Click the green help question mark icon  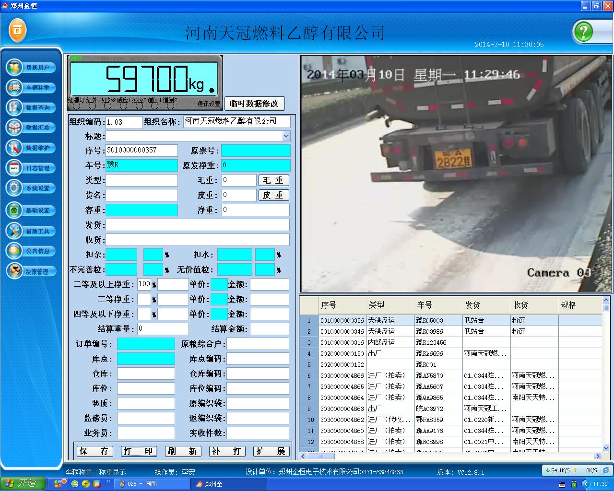[x=583, y=32]
